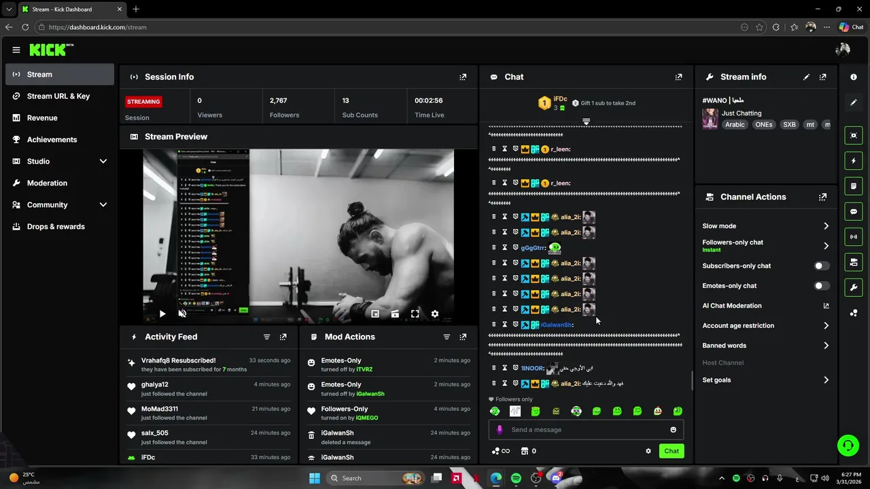
Task: Click first green emote in quick emote row
Action: (495, 411)
